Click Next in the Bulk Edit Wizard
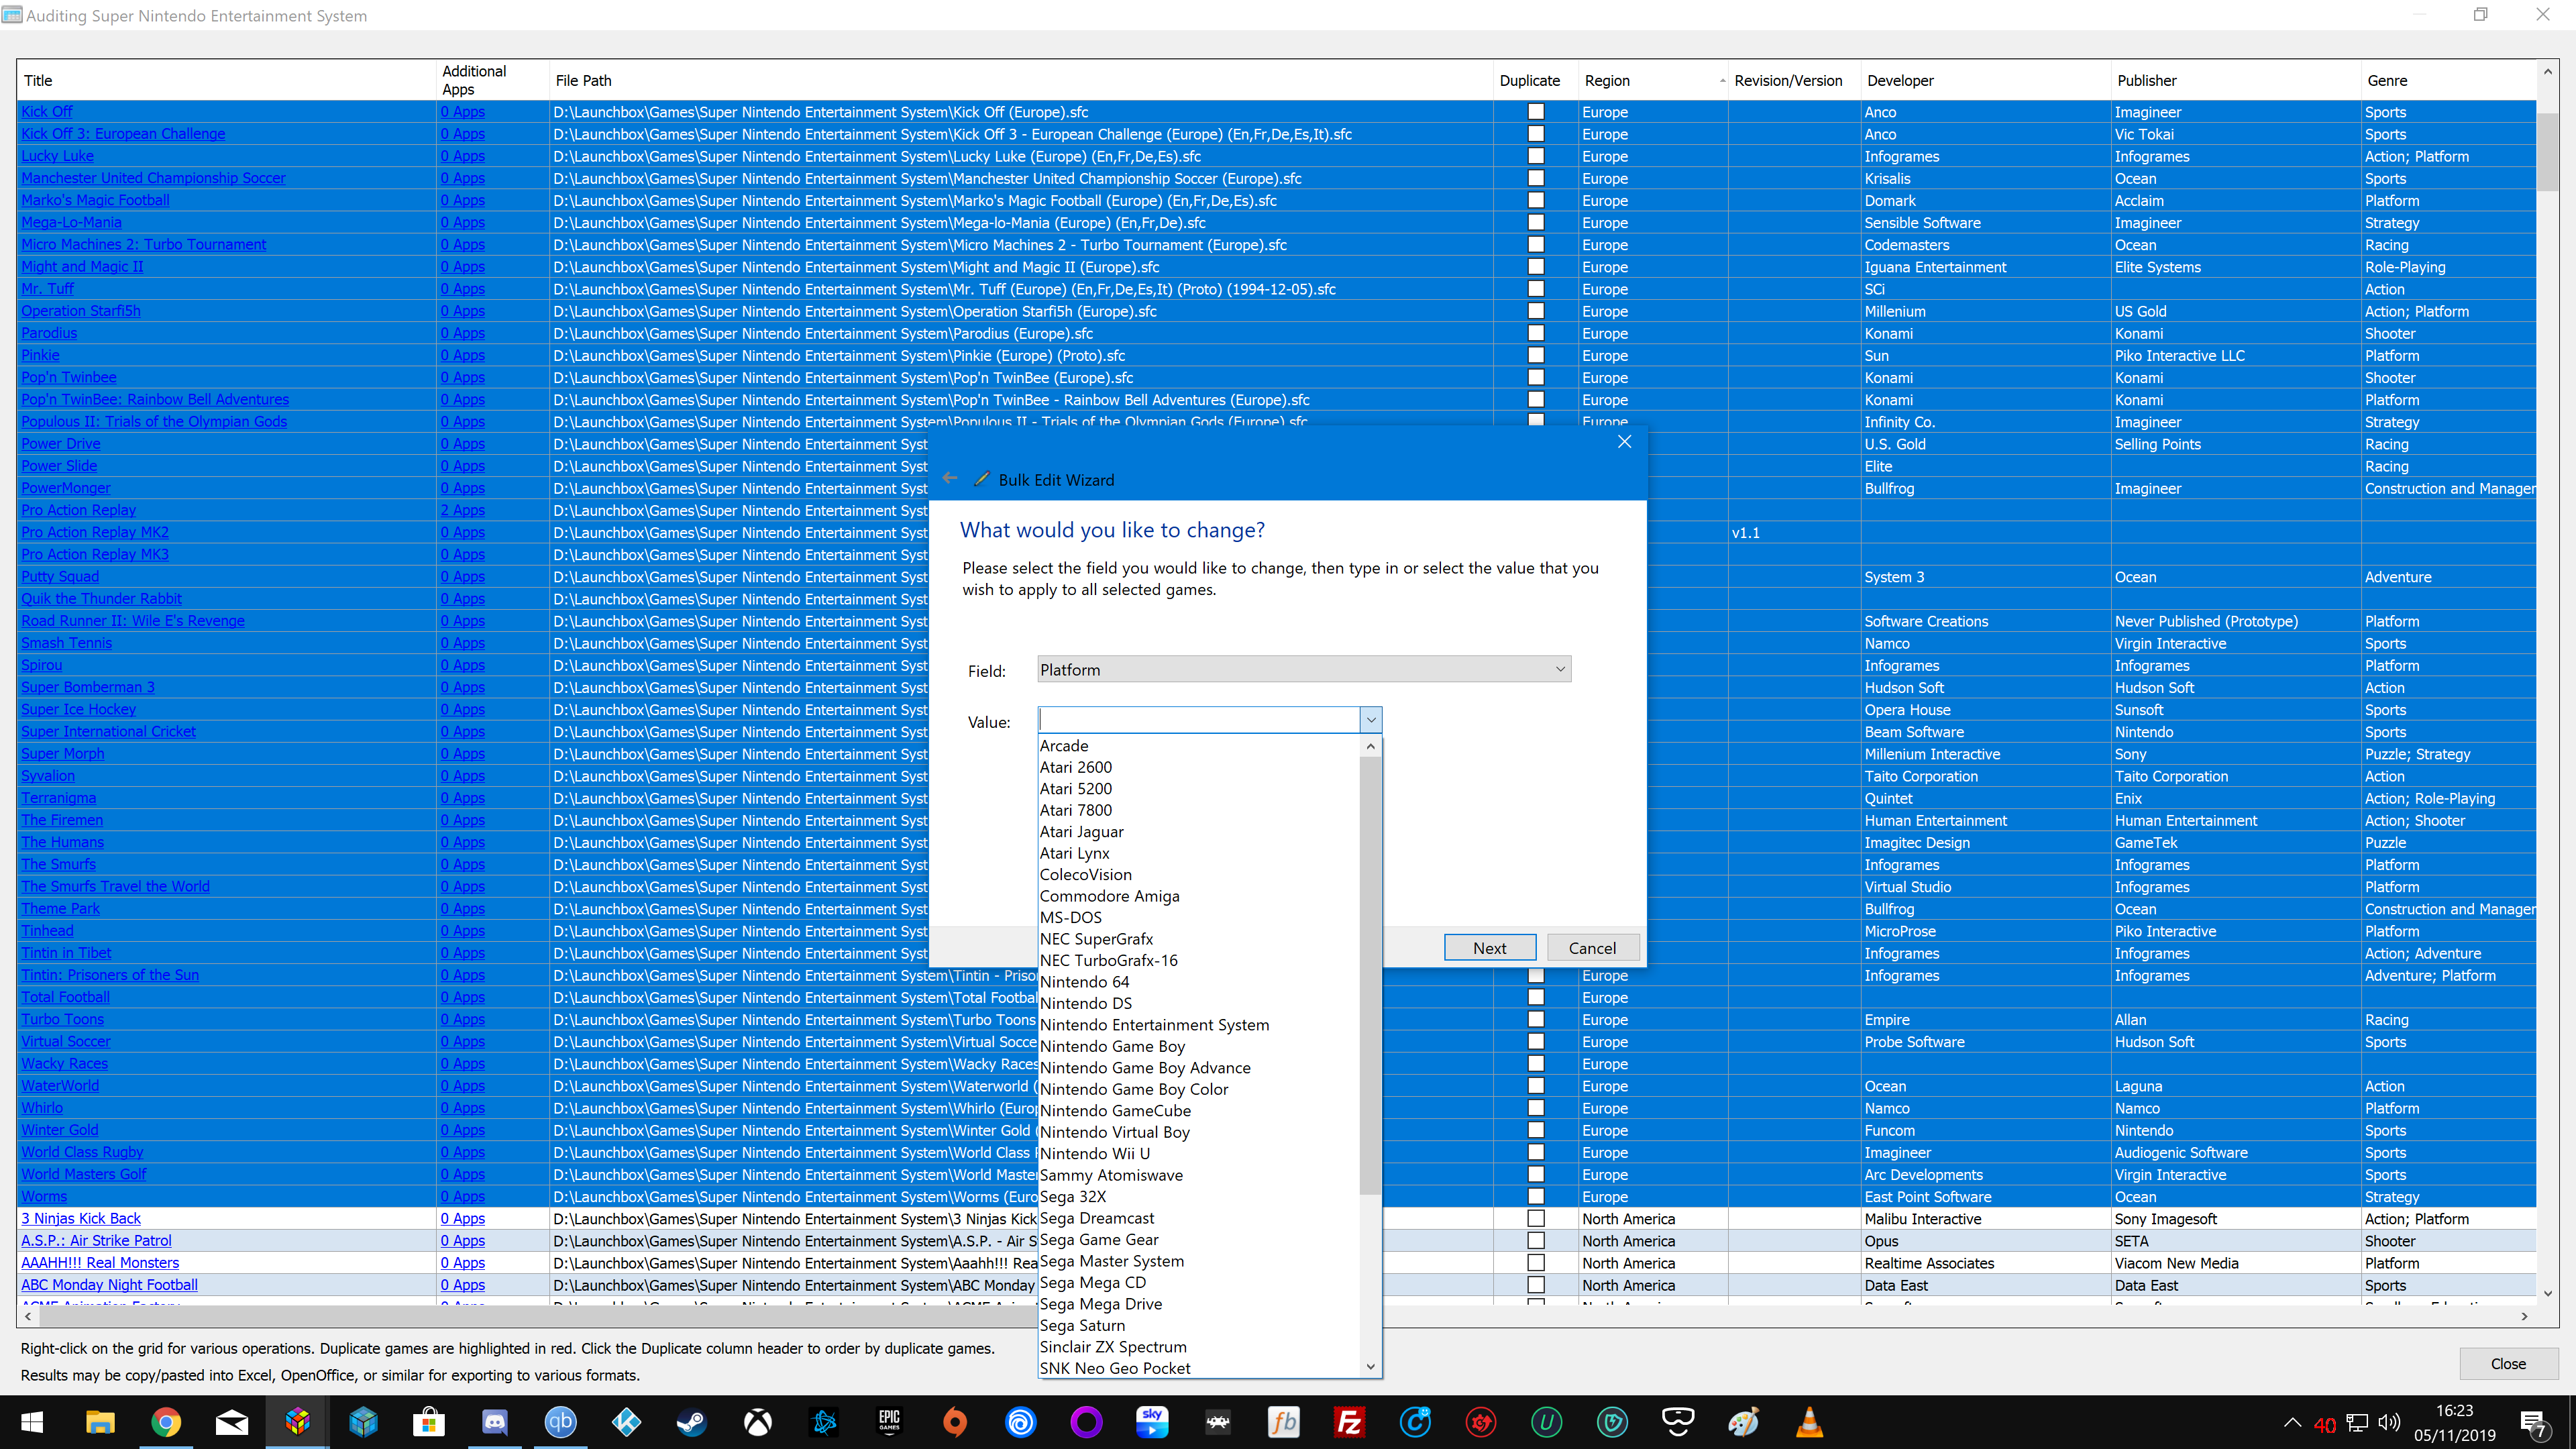The height and width of the screenshot is (1449, 2576). pos(1489,948)
